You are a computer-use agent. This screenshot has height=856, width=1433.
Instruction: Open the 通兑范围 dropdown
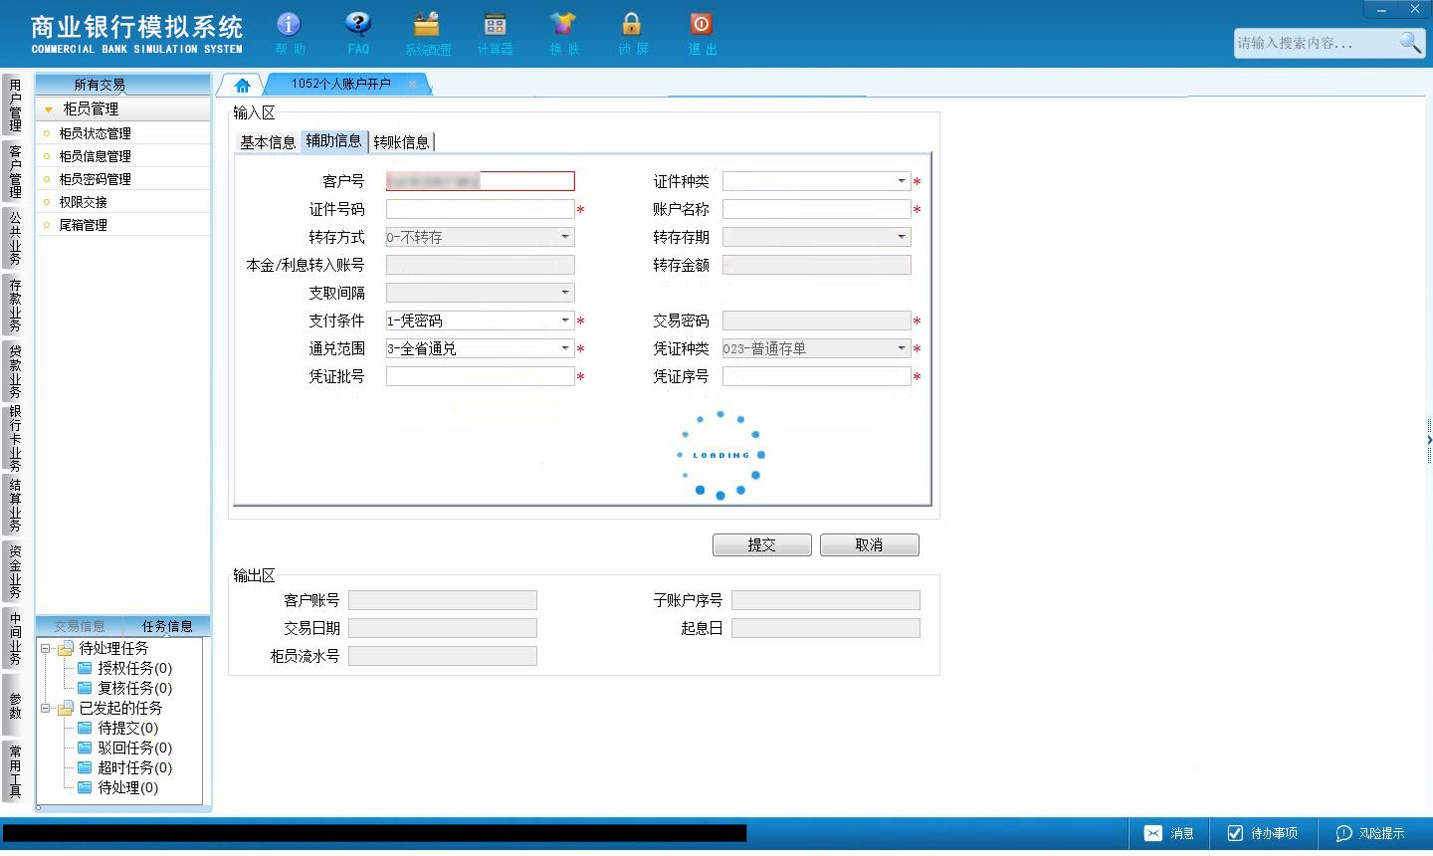pyautogui.click(x=565, y=348)
